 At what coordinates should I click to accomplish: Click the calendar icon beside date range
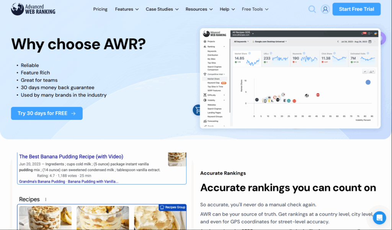point(370,41)
